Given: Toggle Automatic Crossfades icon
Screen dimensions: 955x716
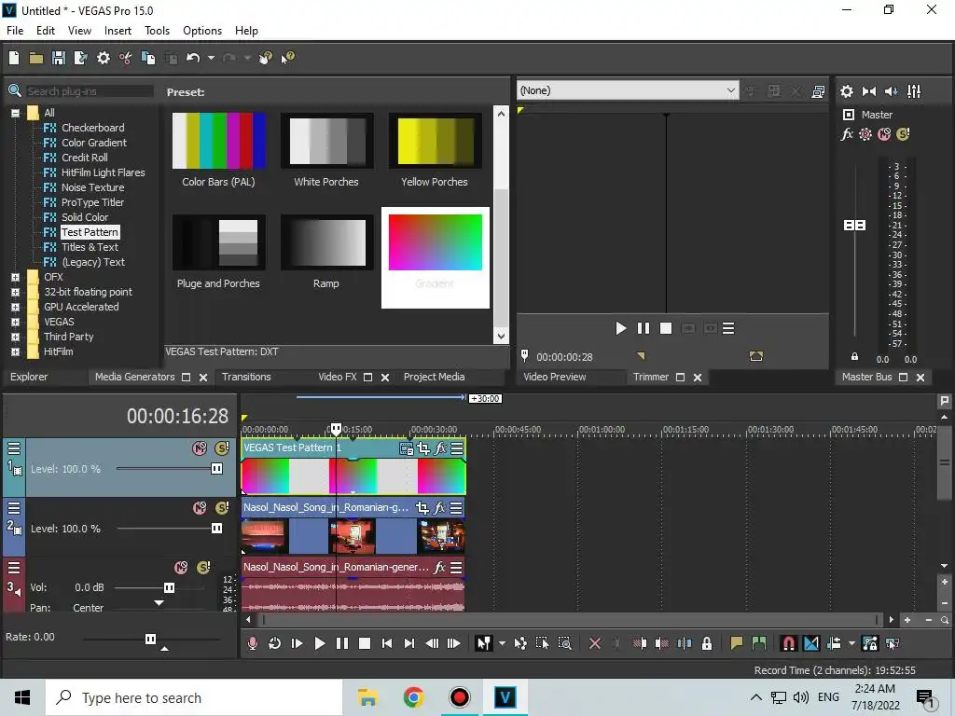Looking at the screenshot, I should pyautogui.click(x=811, y=643).
